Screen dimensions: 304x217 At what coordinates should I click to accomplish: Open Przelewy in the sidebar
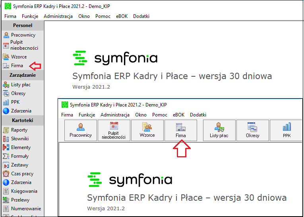16,200
